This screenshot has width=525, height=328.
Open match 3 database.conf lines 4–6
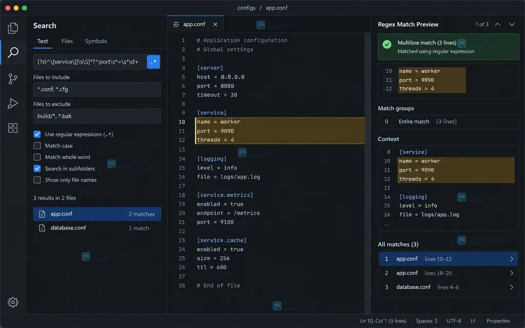448,287
